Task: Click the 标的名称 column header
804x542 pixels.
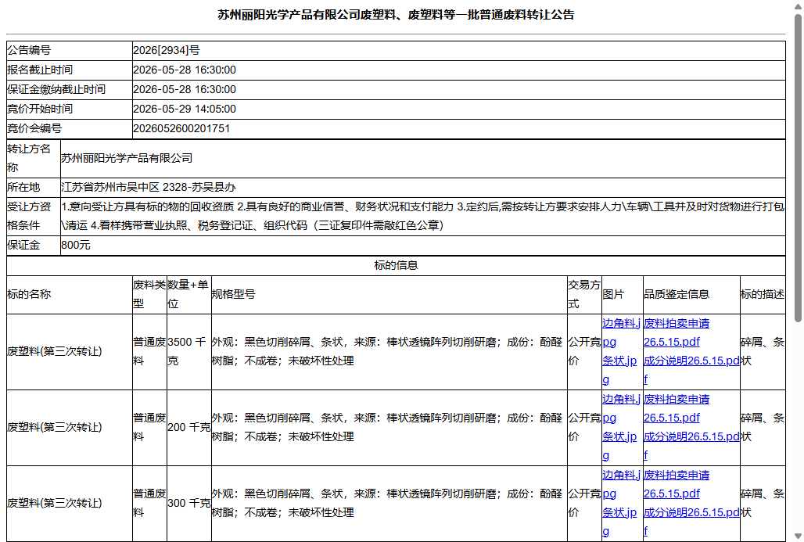Action: pyautogui.click(x=70, y=294)
